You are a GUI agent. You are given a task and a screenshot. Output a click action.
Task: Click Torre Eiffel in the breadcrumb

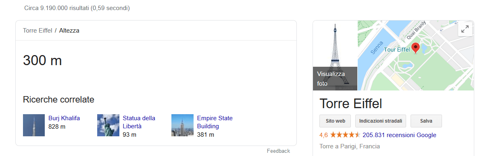click(x=38, y=31)
